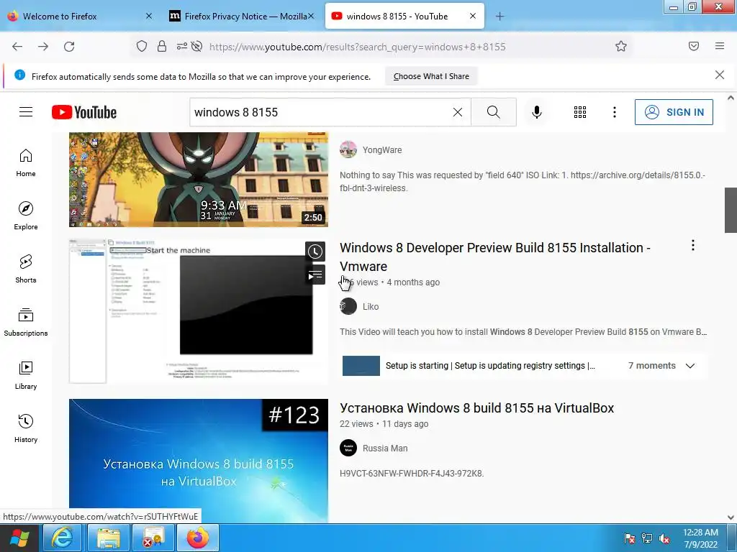Open the Save to Pocket icon
The height and width of the screenshot is (552, 737).
tap(693, 46)
